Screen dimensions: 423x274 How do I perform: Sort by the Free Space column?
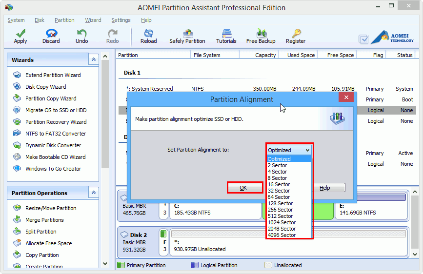[x=337, y=55]
